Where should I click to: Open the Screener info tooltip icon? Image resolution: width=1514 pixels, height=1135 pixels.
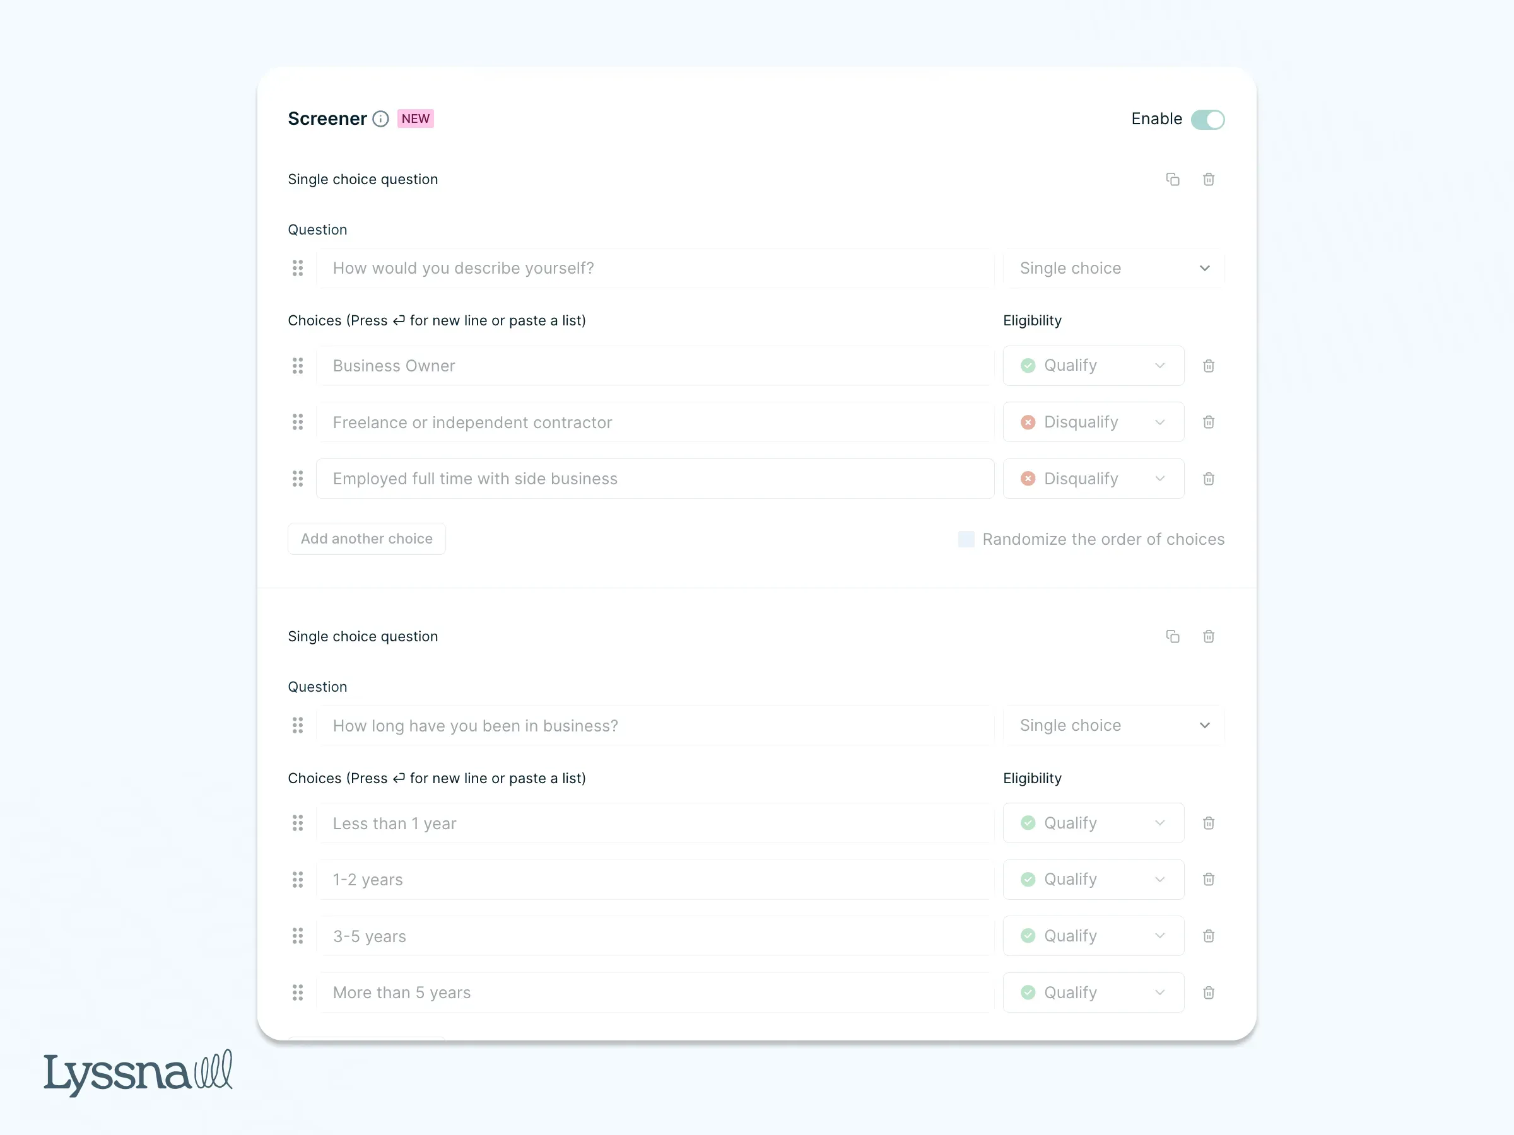coord(381,119)
